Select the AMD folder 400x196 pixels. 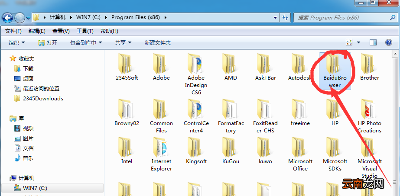pos(231,67)
